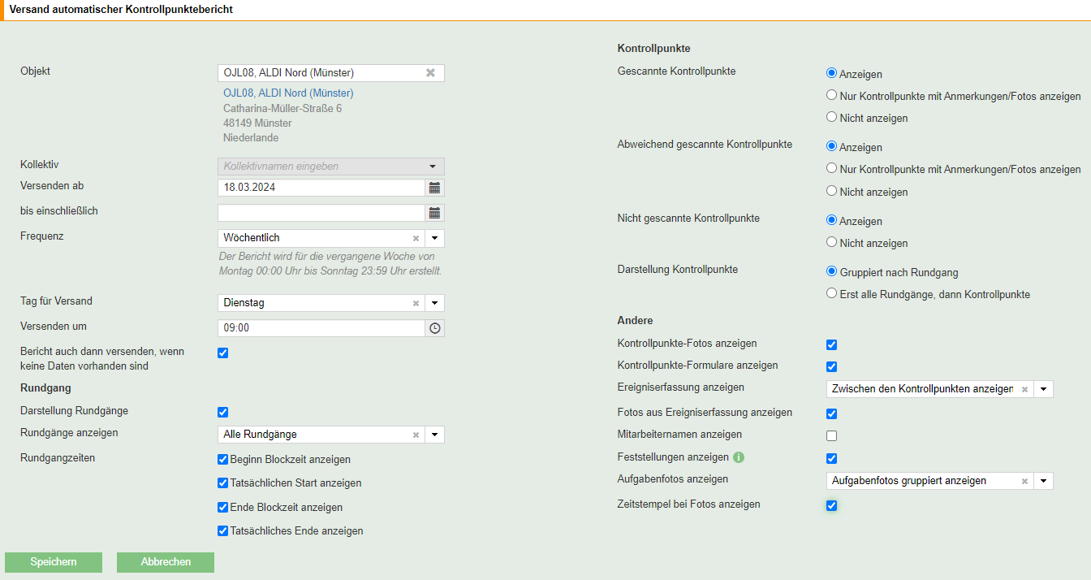Screen dimensions: 1091x580
Task: Open calendar picker for bis einschließlich
Action: pos(435,213)
